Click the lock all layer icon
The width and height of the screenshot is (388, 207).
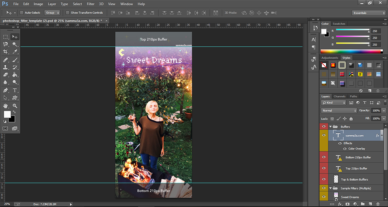351,118
